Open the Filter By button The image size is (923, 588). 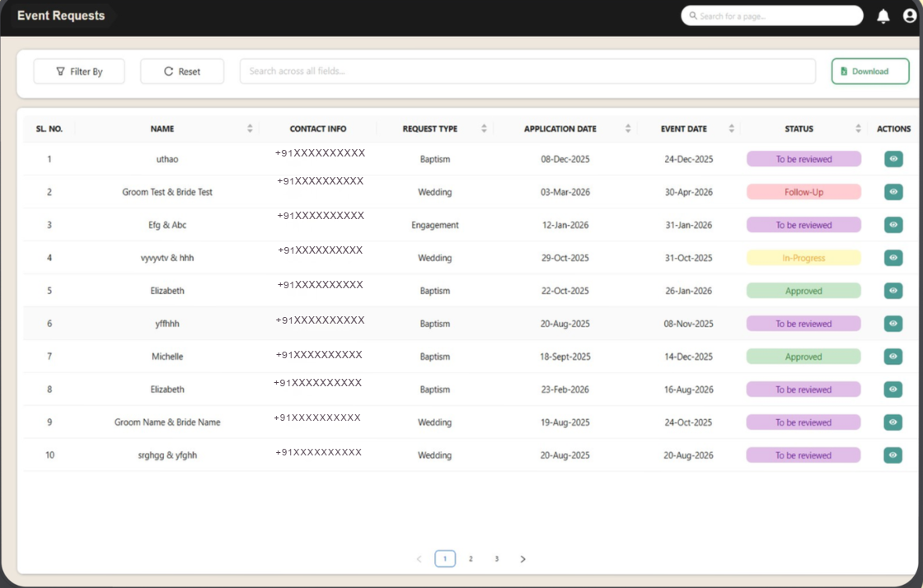79,72
